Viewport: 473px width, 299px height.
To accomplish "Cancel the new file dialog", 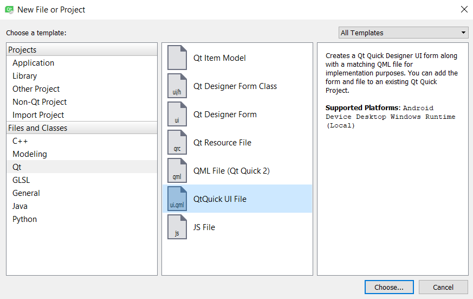I will pos(443,287).
